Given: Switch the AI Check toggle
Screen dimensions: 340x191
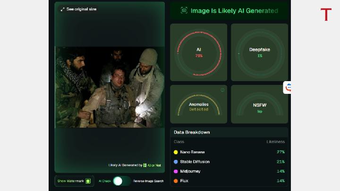Looking at the screenshot, I should coord(121,181).
